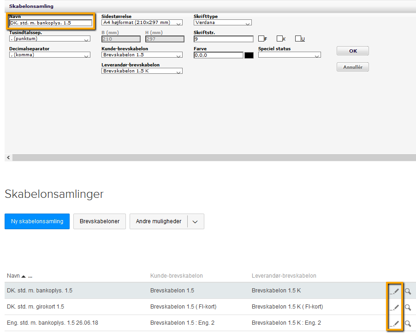Image resolution: width=416 pixels, height=333 pixels.
Task: Open the Decimalseparator dropdown
Action: pos(49,55)
